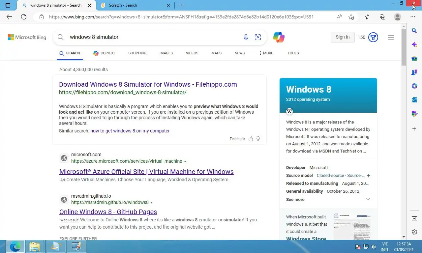Open Edge Settings and more menu
Viewport: 422px width, 253px height.
(x=413, y=17)
